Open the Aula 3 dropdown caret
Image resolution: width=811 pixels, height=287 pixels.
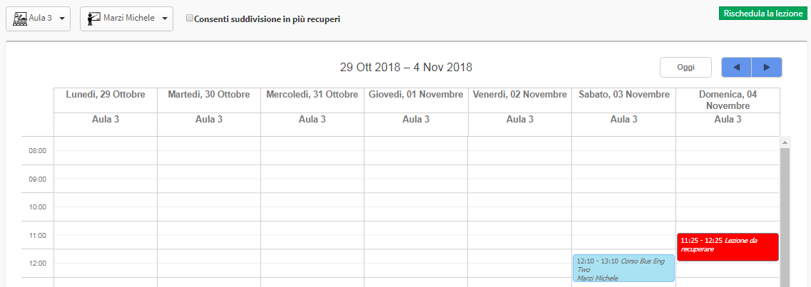[62, 19]
